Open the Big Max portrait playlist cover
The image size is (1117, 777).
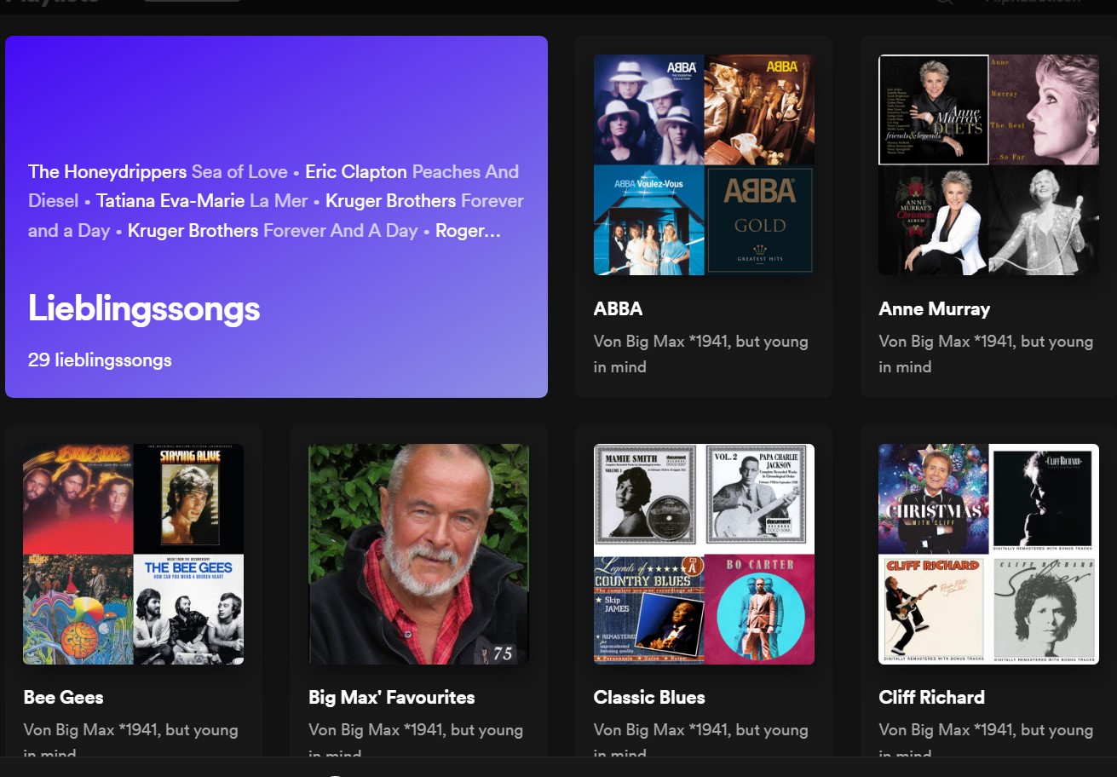coord(418,554)
